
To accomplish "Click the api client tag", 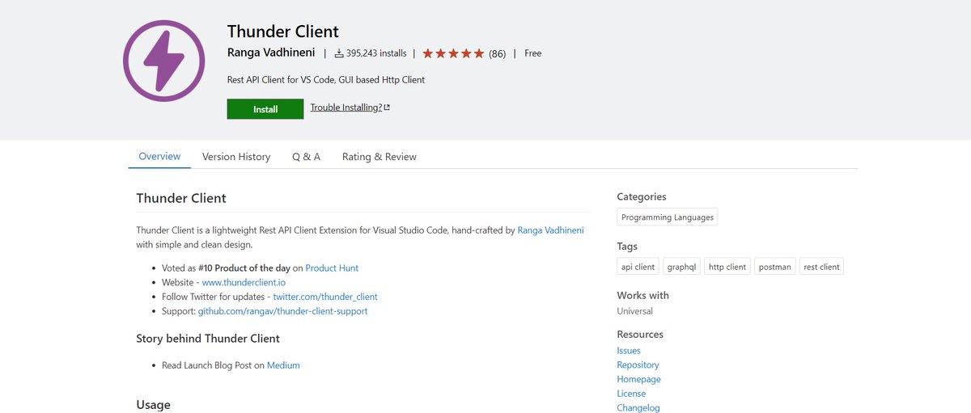I will pos(638,267).
